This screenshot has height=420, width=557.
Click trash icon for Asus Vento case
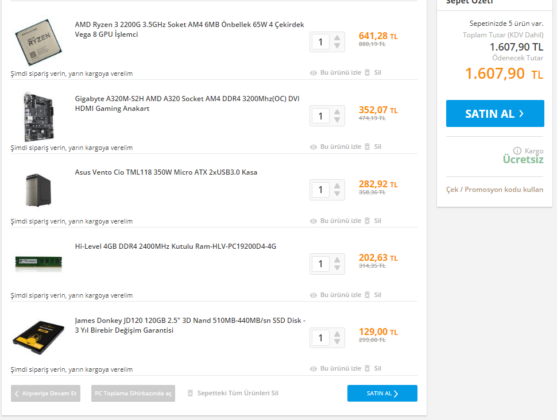pyautogui.click(x=367, y=221)
